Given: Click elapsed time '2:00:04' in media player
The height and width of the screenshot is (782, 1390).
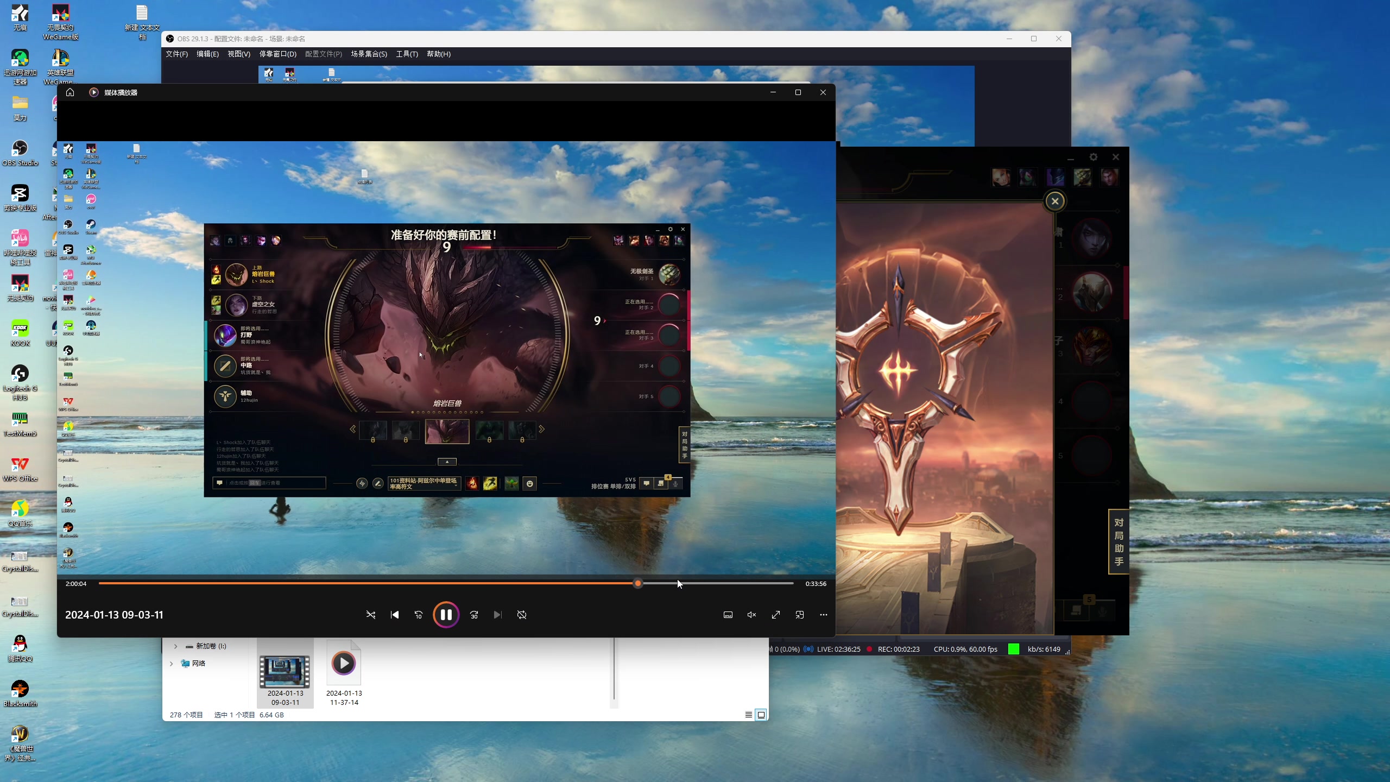Looking at the screenshot, I should [x=76, y=584].
